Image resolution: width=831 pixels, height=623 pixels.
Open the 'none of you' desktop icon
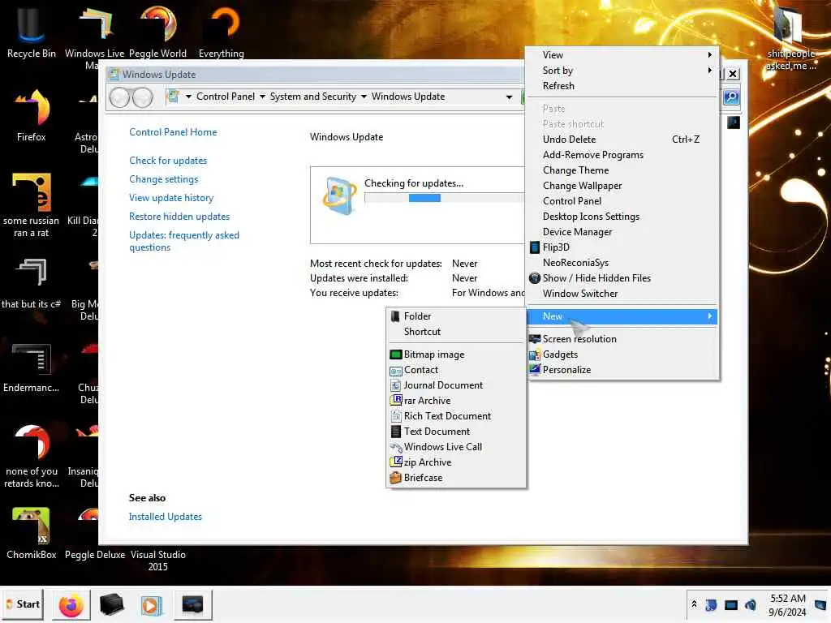(32, 456)
